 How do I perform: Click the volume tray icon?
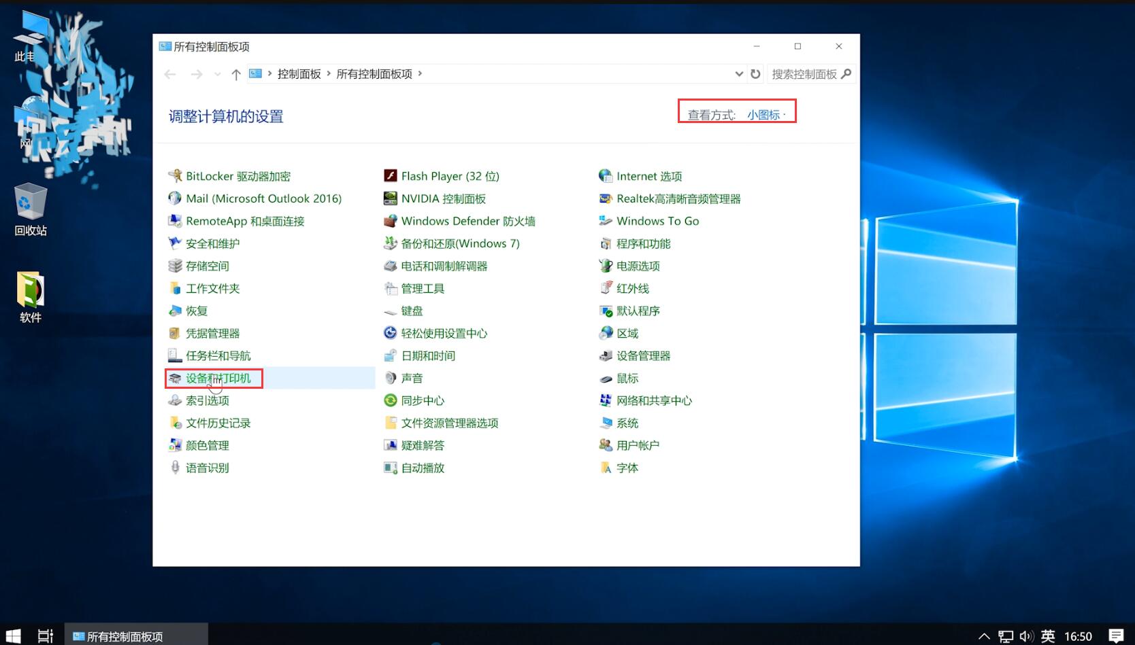1026,636
